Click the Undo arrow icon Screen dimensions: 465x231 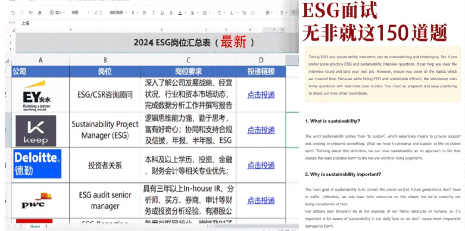tap(13, 13)
